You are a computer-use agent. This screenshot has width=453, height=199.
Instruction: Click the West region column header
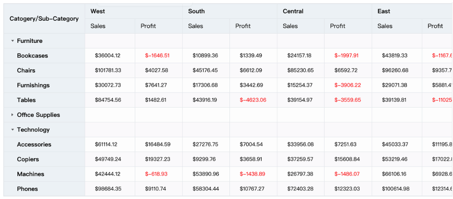(98, 11)
